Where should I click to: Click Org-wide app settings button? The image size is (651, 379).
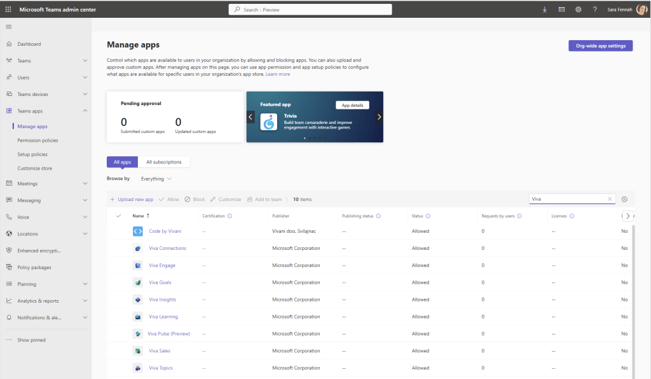point(600,46)
